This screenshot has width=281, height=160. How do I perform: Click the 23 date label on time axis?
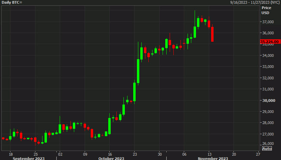click(135, 154)
